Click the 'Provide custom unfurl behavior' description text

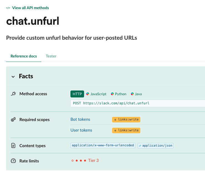click(72, 38)
